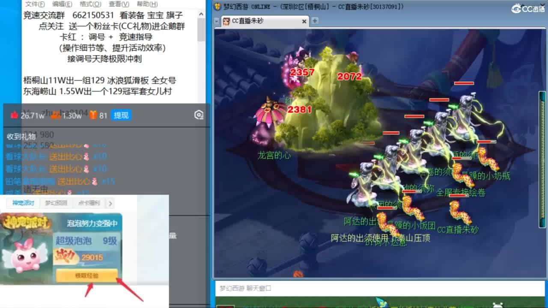Viewport: 548px width, 308px height.
Task: Click the 铅笔 送出比心 x15 gift message
Action: point(60,181)
